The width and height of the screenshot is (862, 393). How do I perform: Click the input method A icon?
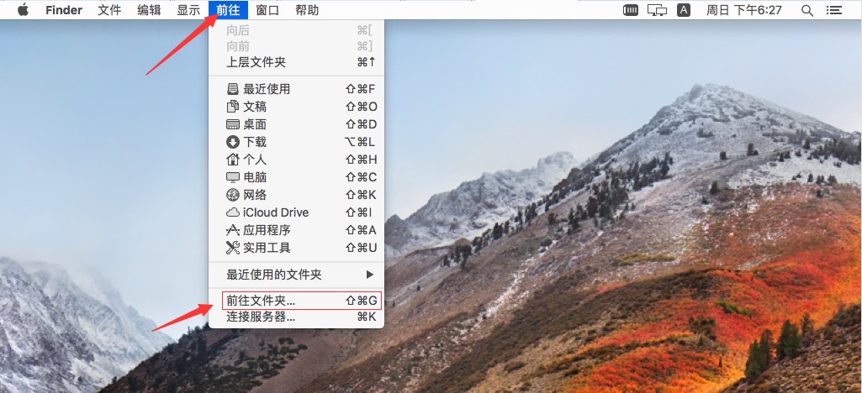click(x=684, y=10)
